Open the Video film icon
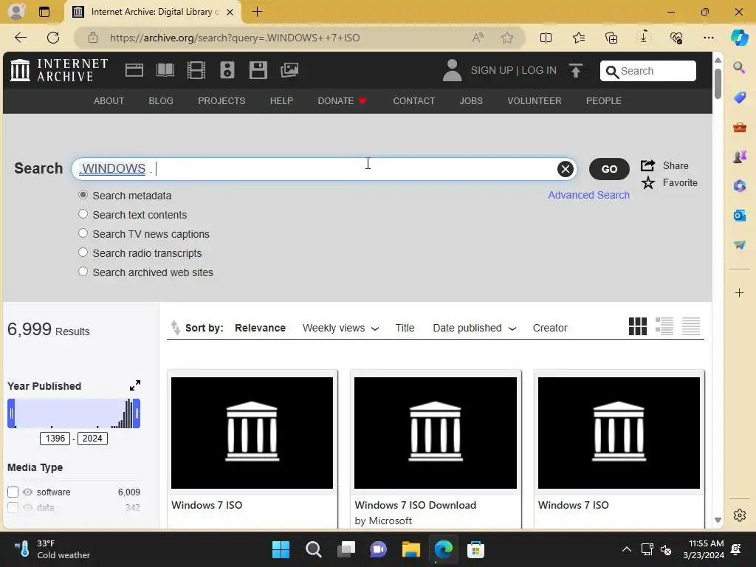The width and height of the screenshot is (756, 567). [x=196, y=70]
